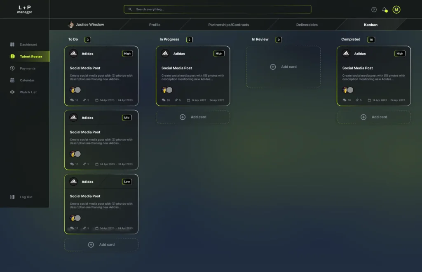Click the L+P manager logo

click(x=24, y=9)
